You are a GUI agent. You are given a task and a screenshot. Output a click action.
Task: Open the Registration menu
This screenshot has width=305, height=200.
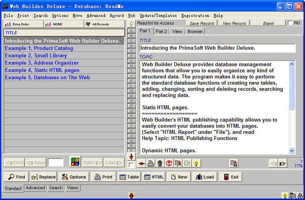click(195, 16)
